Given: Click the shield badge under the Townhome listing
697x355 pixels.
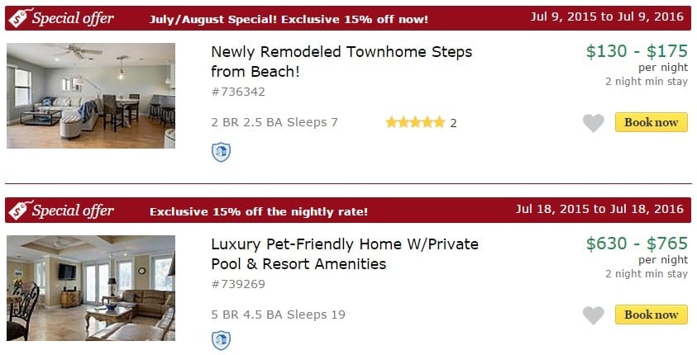Looking at the screenshot, I should [221, 152].
